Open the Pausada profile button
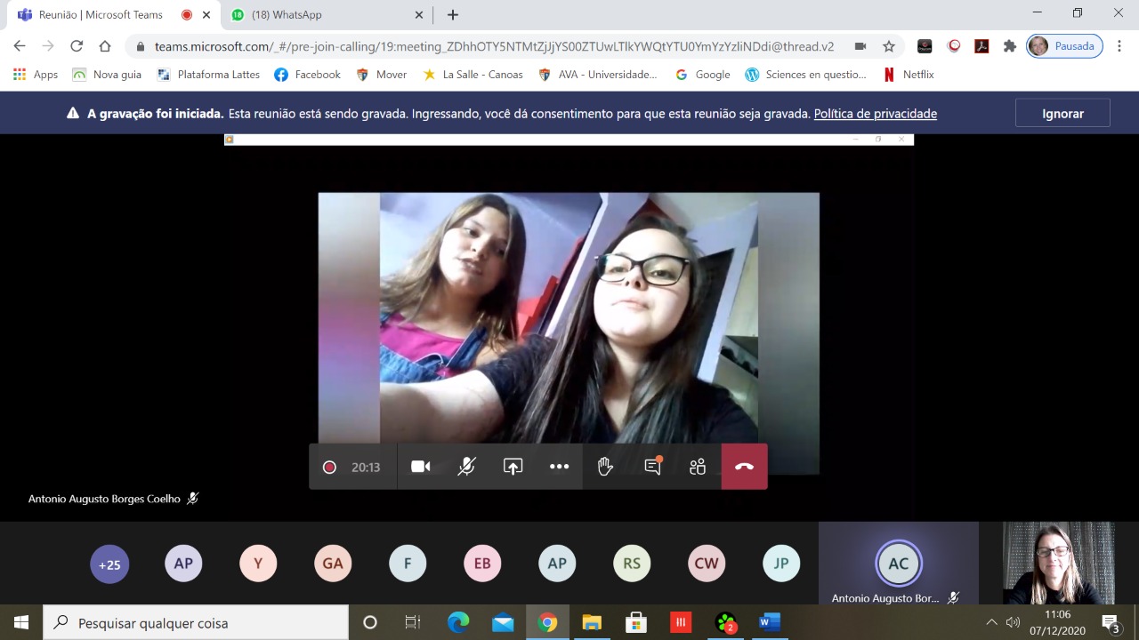1139x640 pixels. [x=1065, y=46]
